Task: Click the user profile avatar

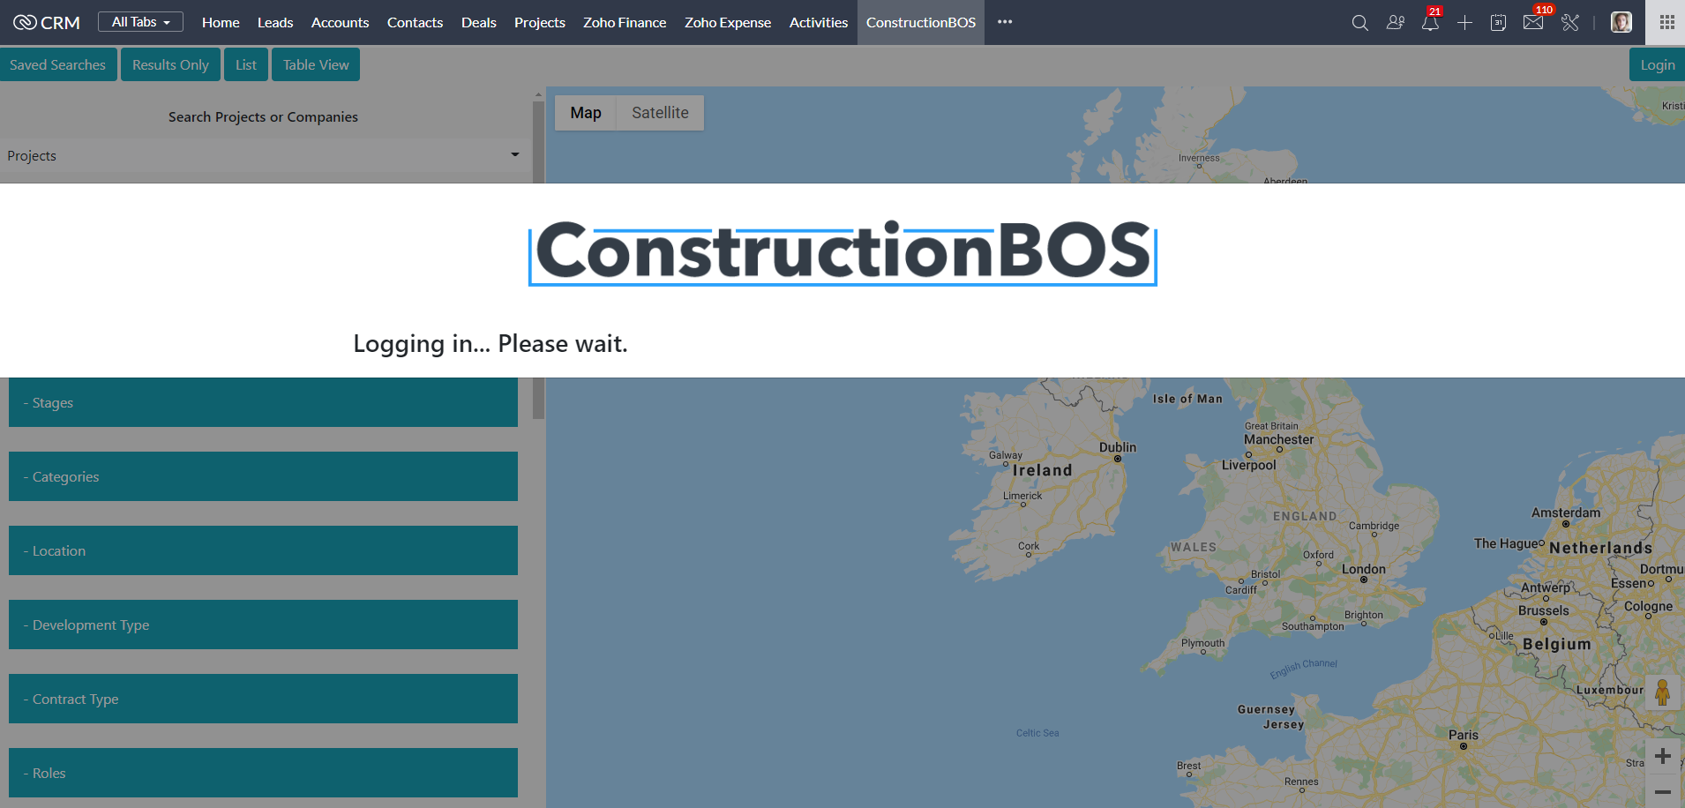Action: click(x=1621, y=23)
